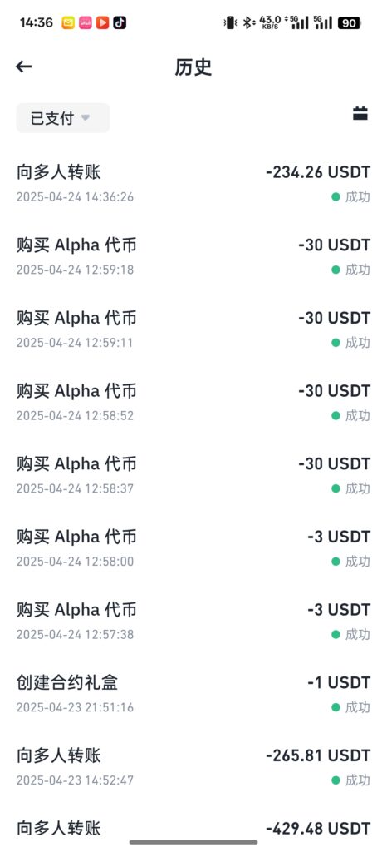Open the 购买 Alpha 代币 entry at 12:59:11

coord(193,329)
